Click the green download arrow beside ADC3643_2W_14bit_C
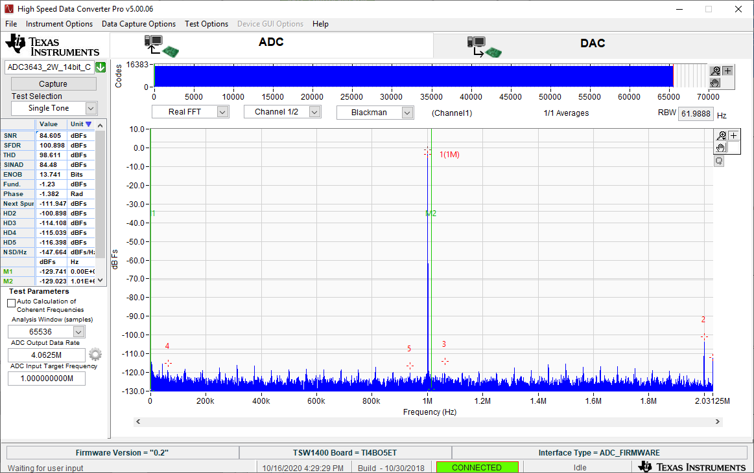Image resolution: width=754 pixels, height=473 pixels. pos(100,67)
